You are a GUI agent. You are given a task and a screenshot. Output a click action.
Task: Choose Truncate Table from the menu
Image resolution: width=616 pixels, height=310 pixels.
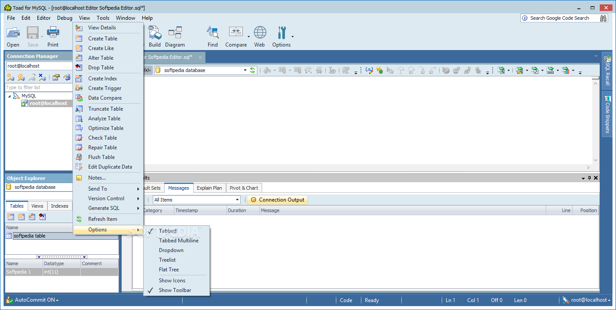[108, 109]
